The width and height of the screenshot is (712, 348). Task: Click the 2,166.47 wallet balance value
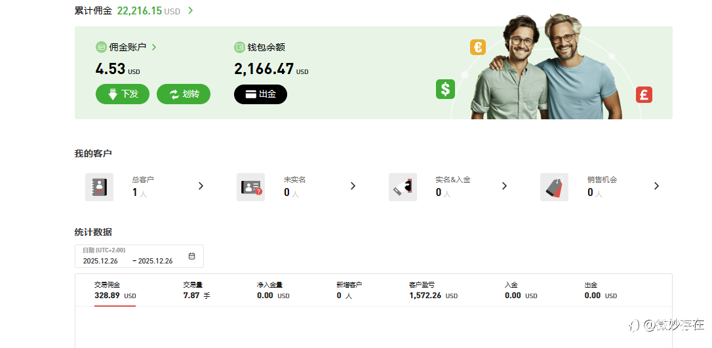click(x=264, y=69)
